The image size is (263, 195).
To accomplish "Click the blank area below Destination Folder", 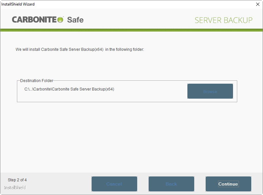I will pos(130,137).
